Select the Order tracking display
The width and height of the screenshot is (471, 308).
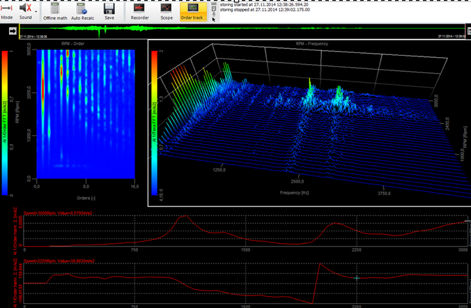click(193, 12)
